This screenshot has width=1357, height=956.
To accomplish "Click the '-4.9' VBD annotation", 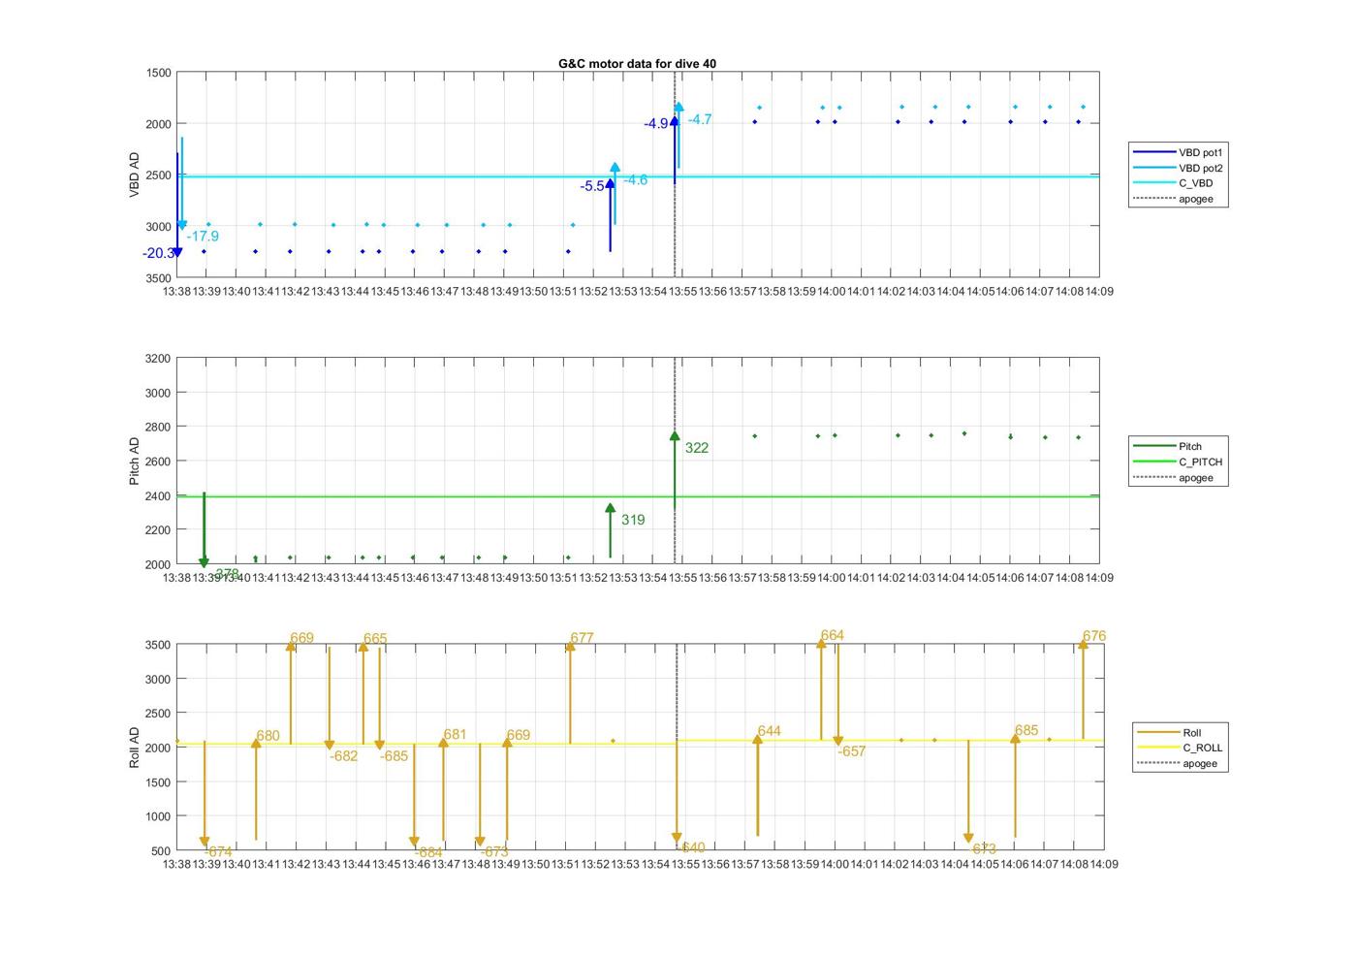I will coord(656,124).
